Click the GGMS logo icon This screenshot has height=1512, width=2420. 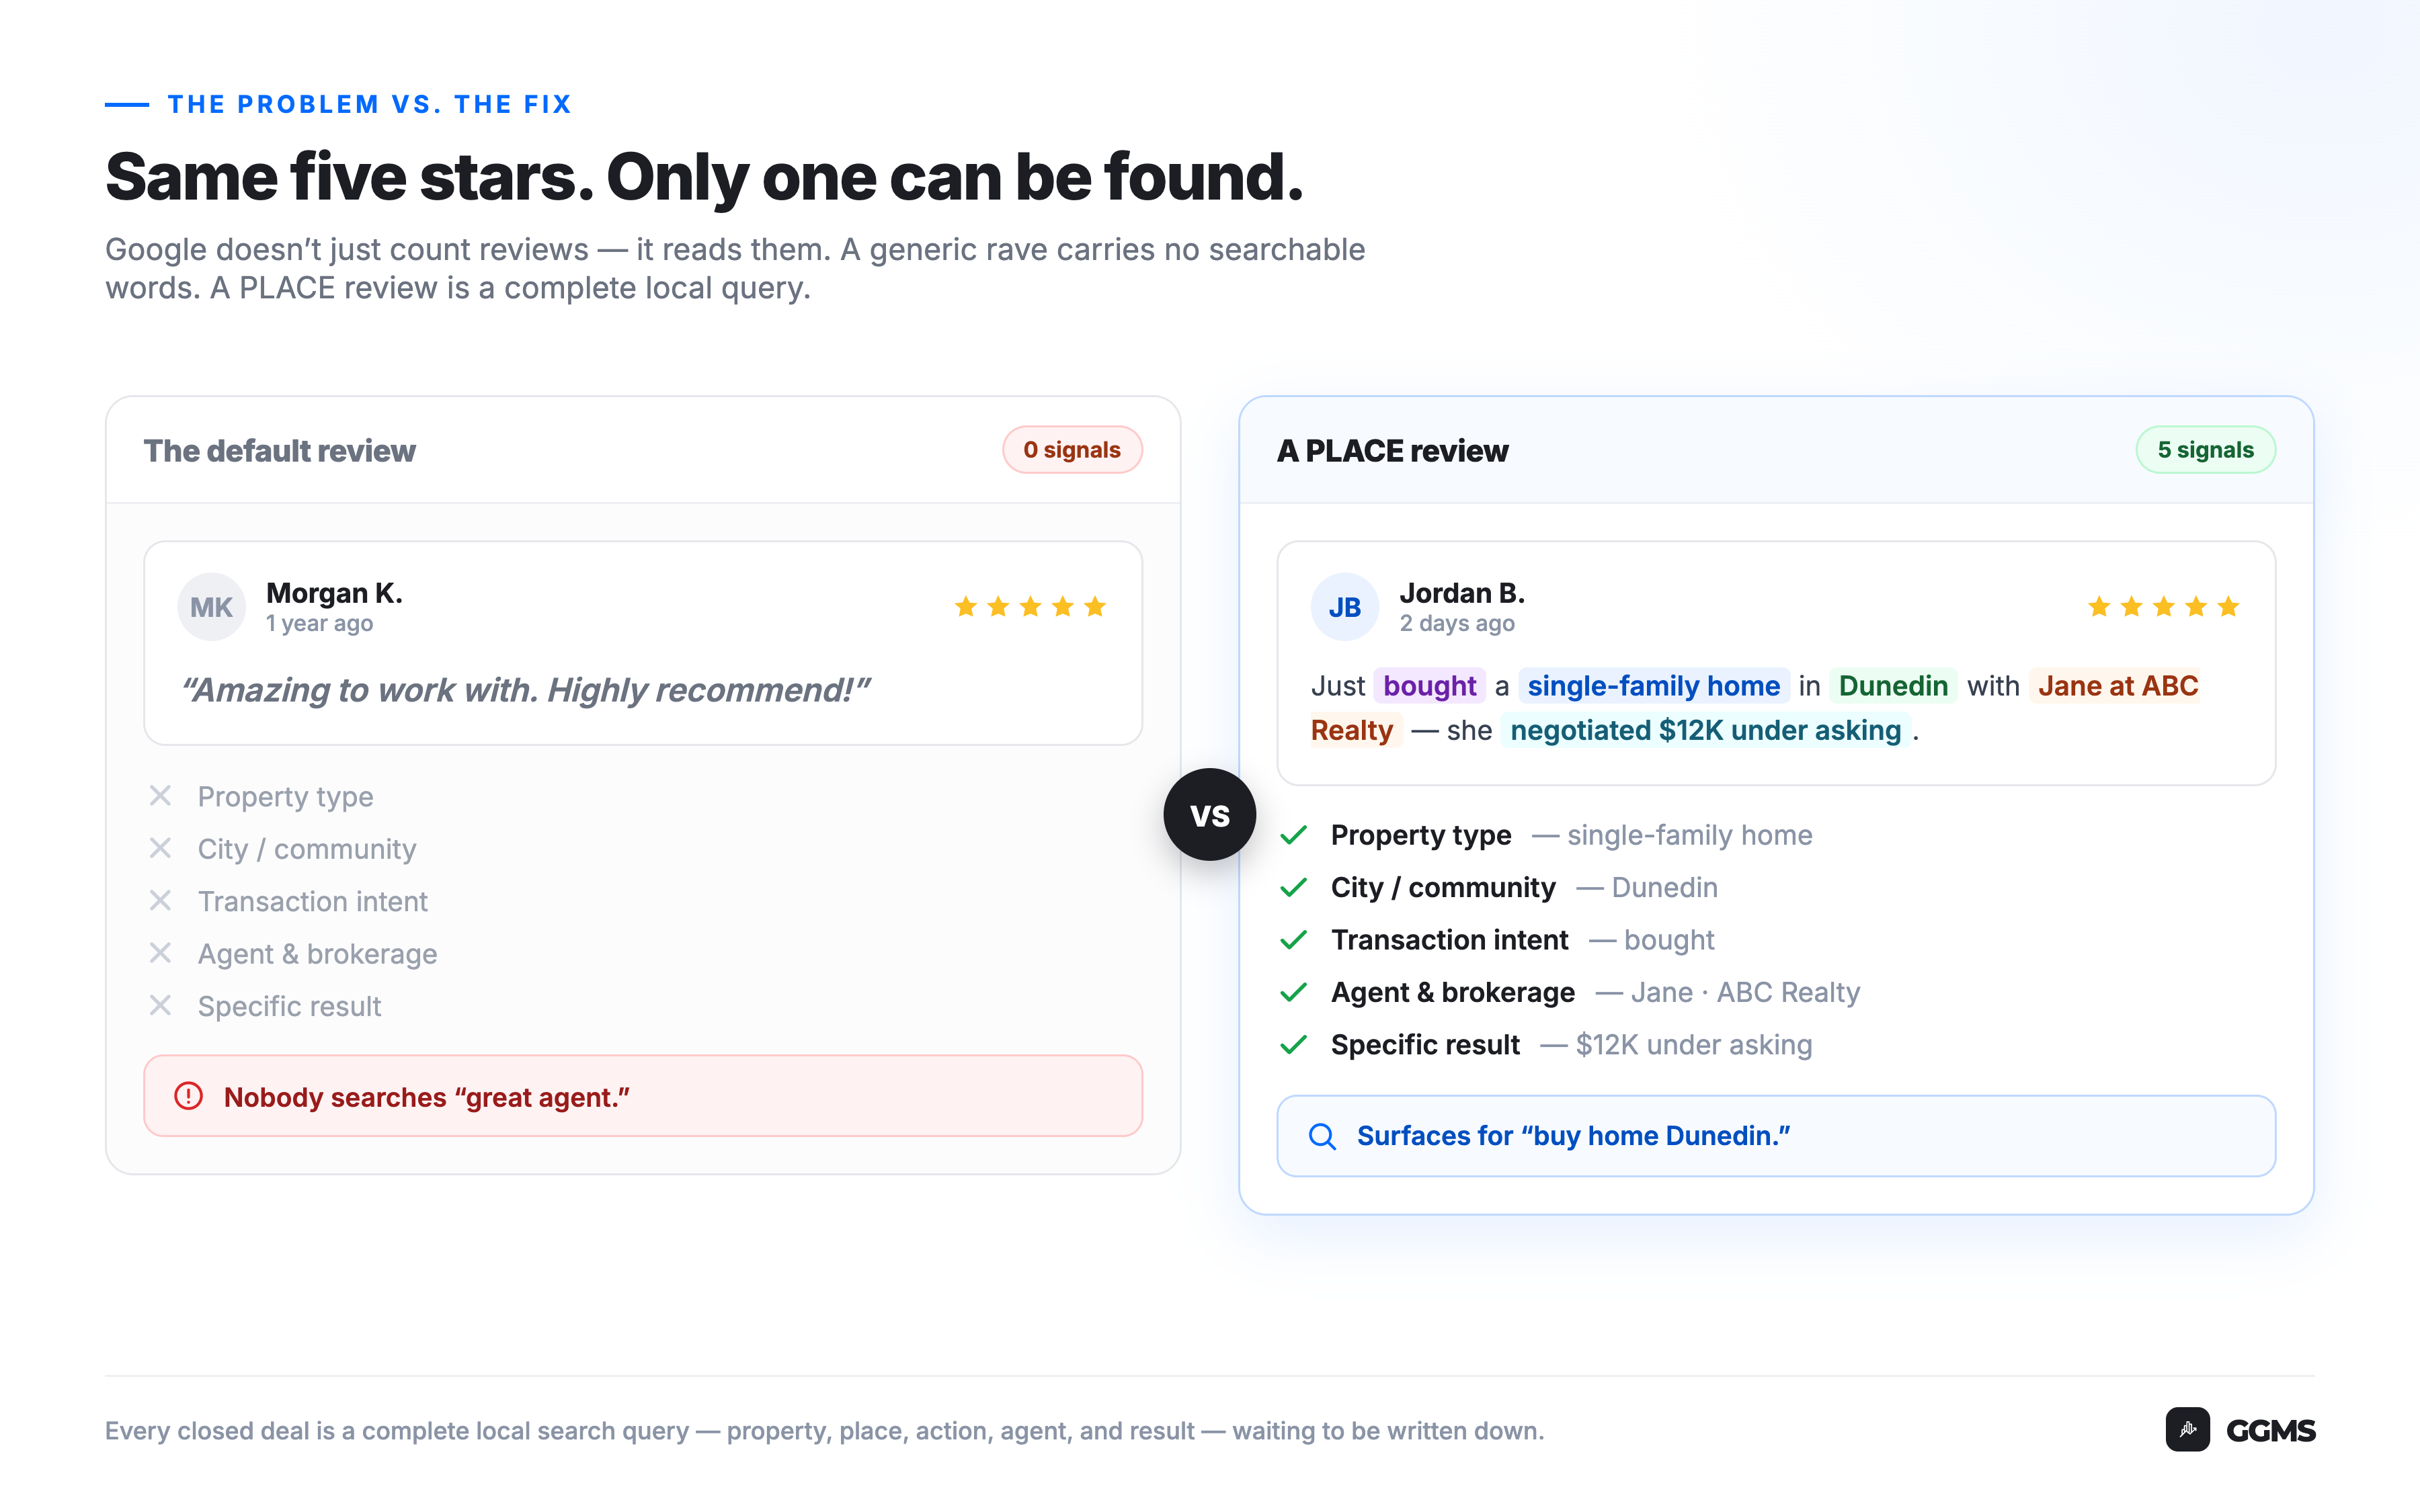(2187, 1429)
